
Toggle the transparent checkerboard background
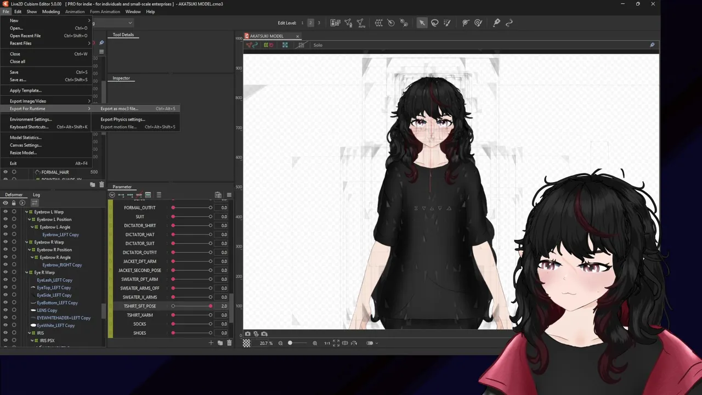point(247,343)
